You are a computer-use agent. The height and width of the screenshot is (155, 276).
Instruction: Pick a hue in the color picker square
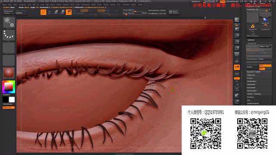click(9, 87)
